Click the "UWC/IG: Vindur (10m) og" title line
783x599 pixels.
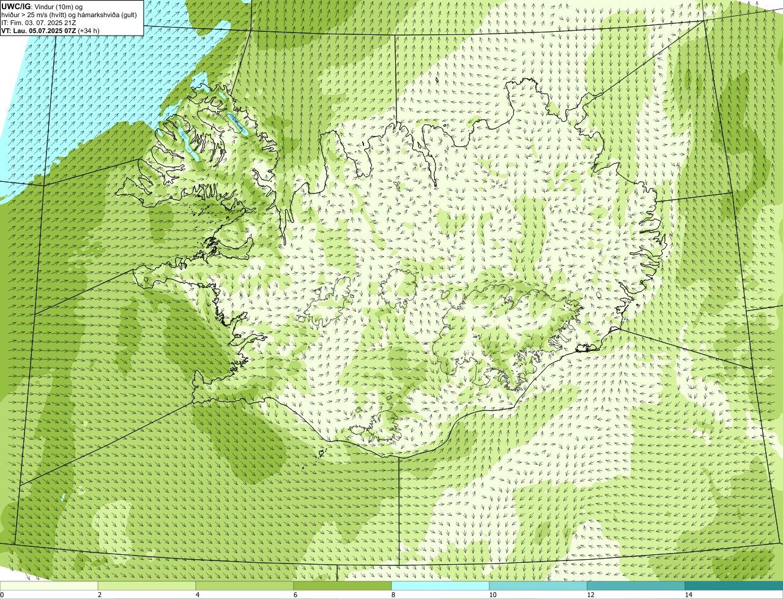pos(42,6)
